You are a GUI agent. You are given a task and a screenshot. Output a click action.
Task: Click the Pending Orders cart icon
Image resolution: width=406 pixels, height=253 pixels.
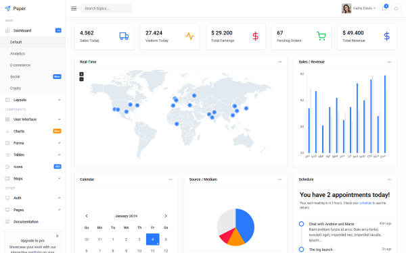(321, 36)
